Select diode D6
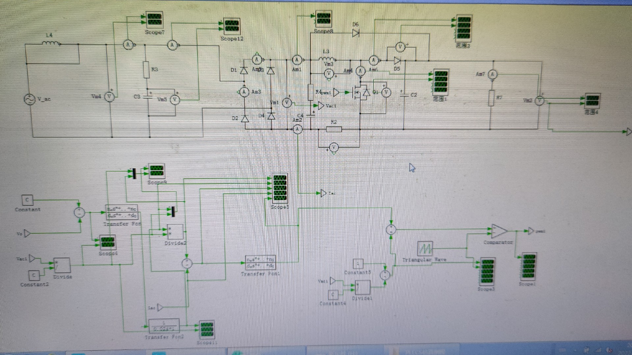The width and height of the screenshot is (632, 355). (x=355, y=33)
